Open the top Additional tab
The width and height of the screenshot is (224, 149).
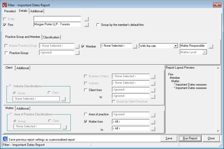pyautogui.click(x=36, y=11)
